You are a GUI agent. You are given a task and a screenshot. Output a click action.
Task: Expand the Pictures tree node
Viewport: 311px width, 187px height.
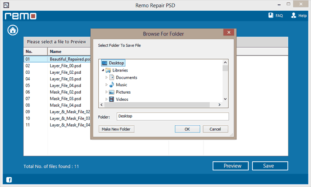pos(106,92)
